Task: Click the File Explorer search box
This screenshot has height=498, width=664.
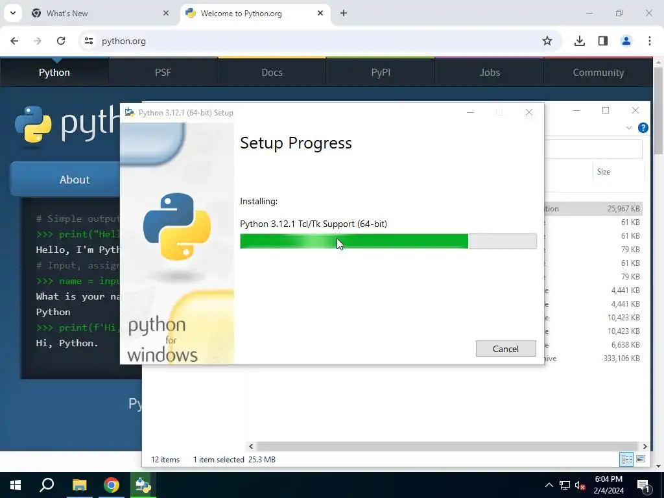Action: click(593, 149)
